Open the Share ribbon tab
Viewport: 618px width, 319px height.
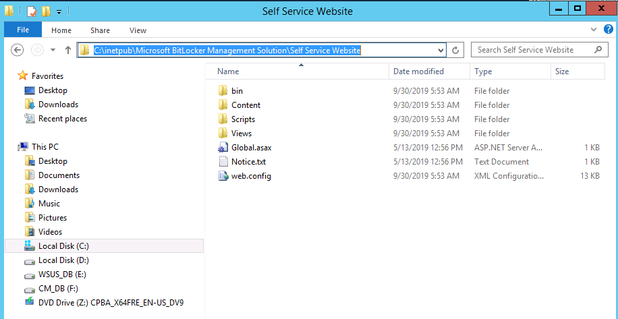[x=100, y=30]
